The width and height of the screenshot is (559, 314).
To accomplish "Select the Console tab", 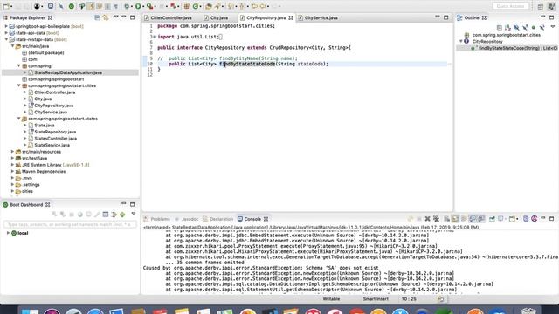I will (252, 219).
